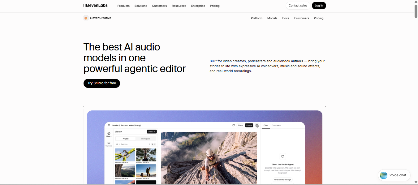Open the Products menu

pyautogui.click(x=123, y=6)
